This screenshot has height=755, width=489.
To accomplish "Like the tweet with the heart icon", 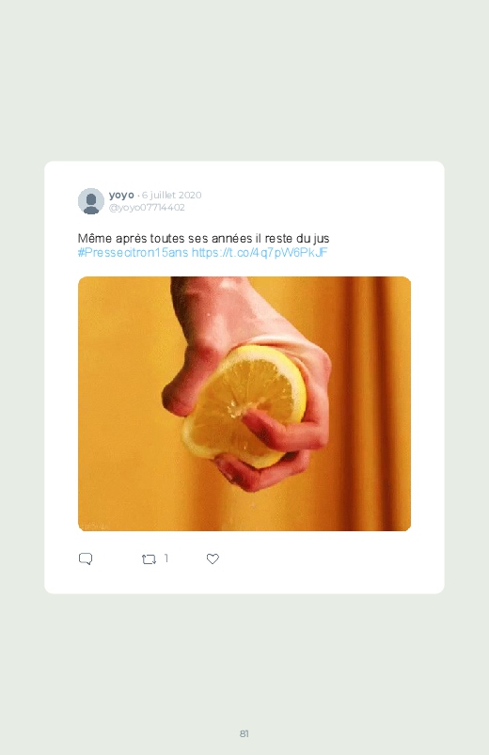I will 213,558.
